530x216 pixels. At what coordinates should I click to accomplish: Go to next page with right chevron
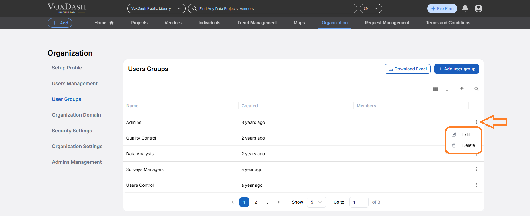tap(279, 202)
